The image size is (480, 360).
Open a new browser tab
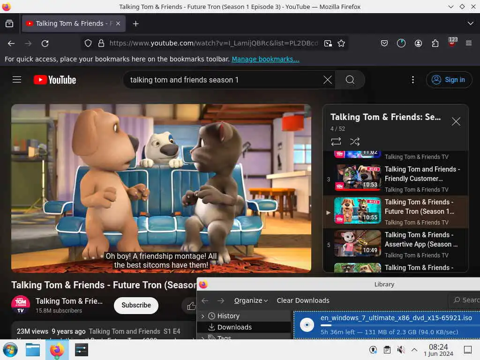tap(135, 23)
